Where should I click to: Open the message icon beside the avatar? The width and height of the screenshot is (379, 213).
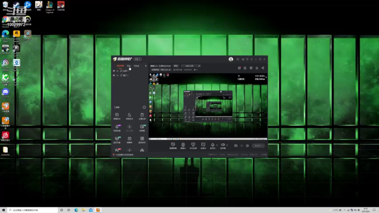point(238,59)
